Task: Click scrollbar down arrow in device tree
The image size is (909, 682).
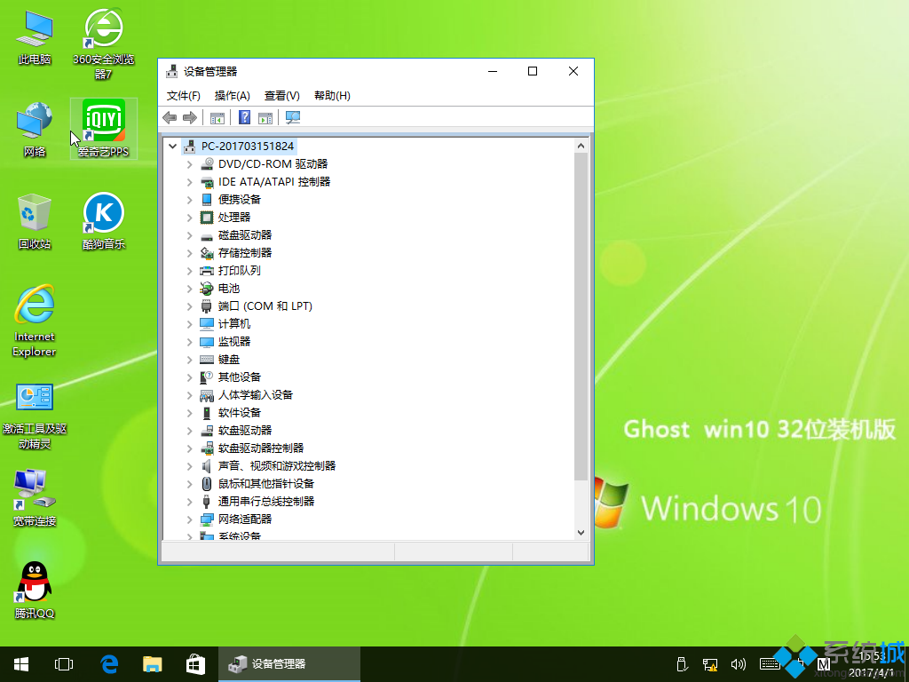Action: tap(581, 533)
